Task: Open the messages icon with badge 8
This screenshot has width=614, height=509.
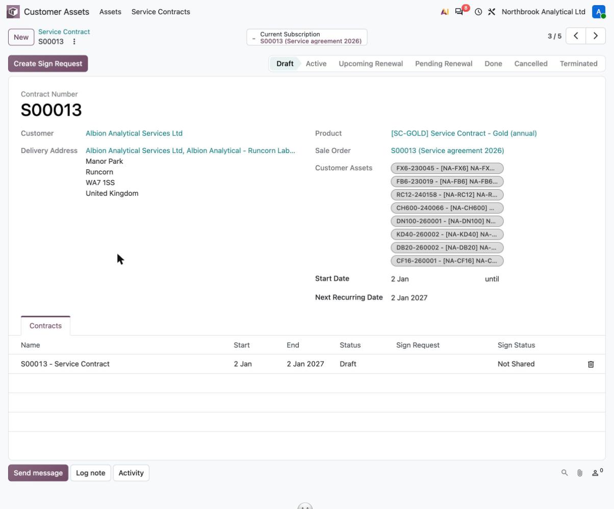Action: click(x=459, y=12)
